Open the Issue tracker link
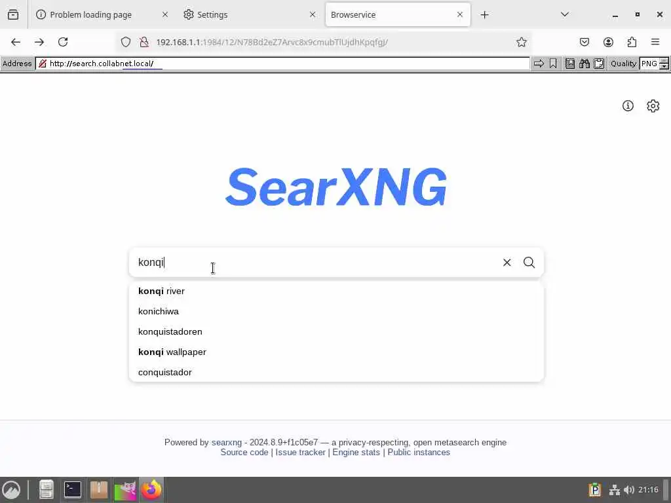This screenshot has height=503, width=671. click(x=300, y=452)
